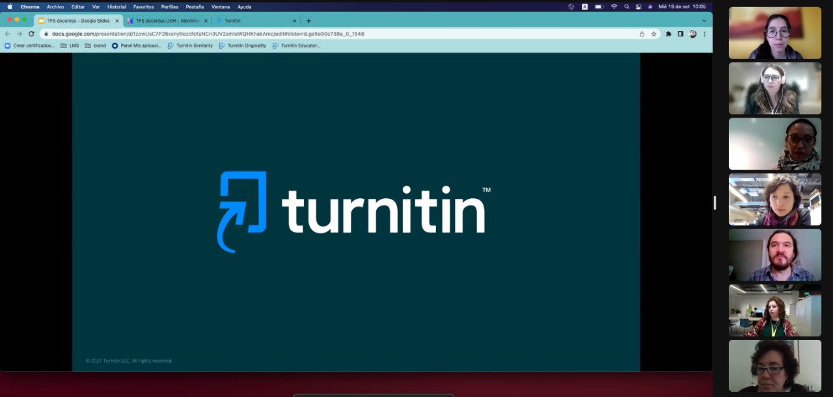Open the Ayuda menu

(x=245, y=6)
